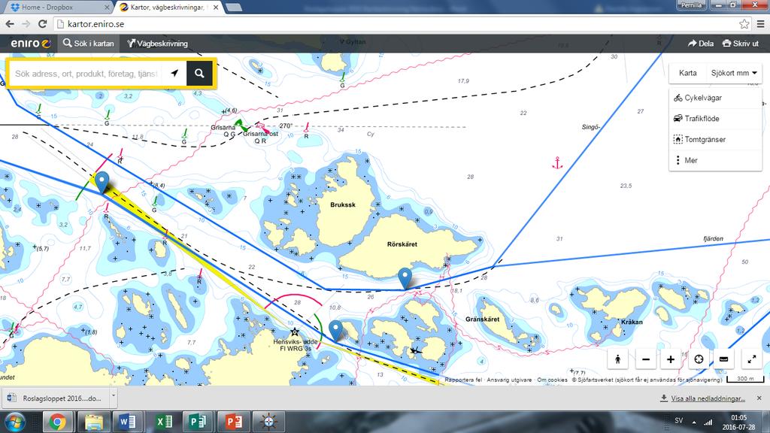Open File Explorer from the taskbar

pyautogui.click(x=93, y=422)
